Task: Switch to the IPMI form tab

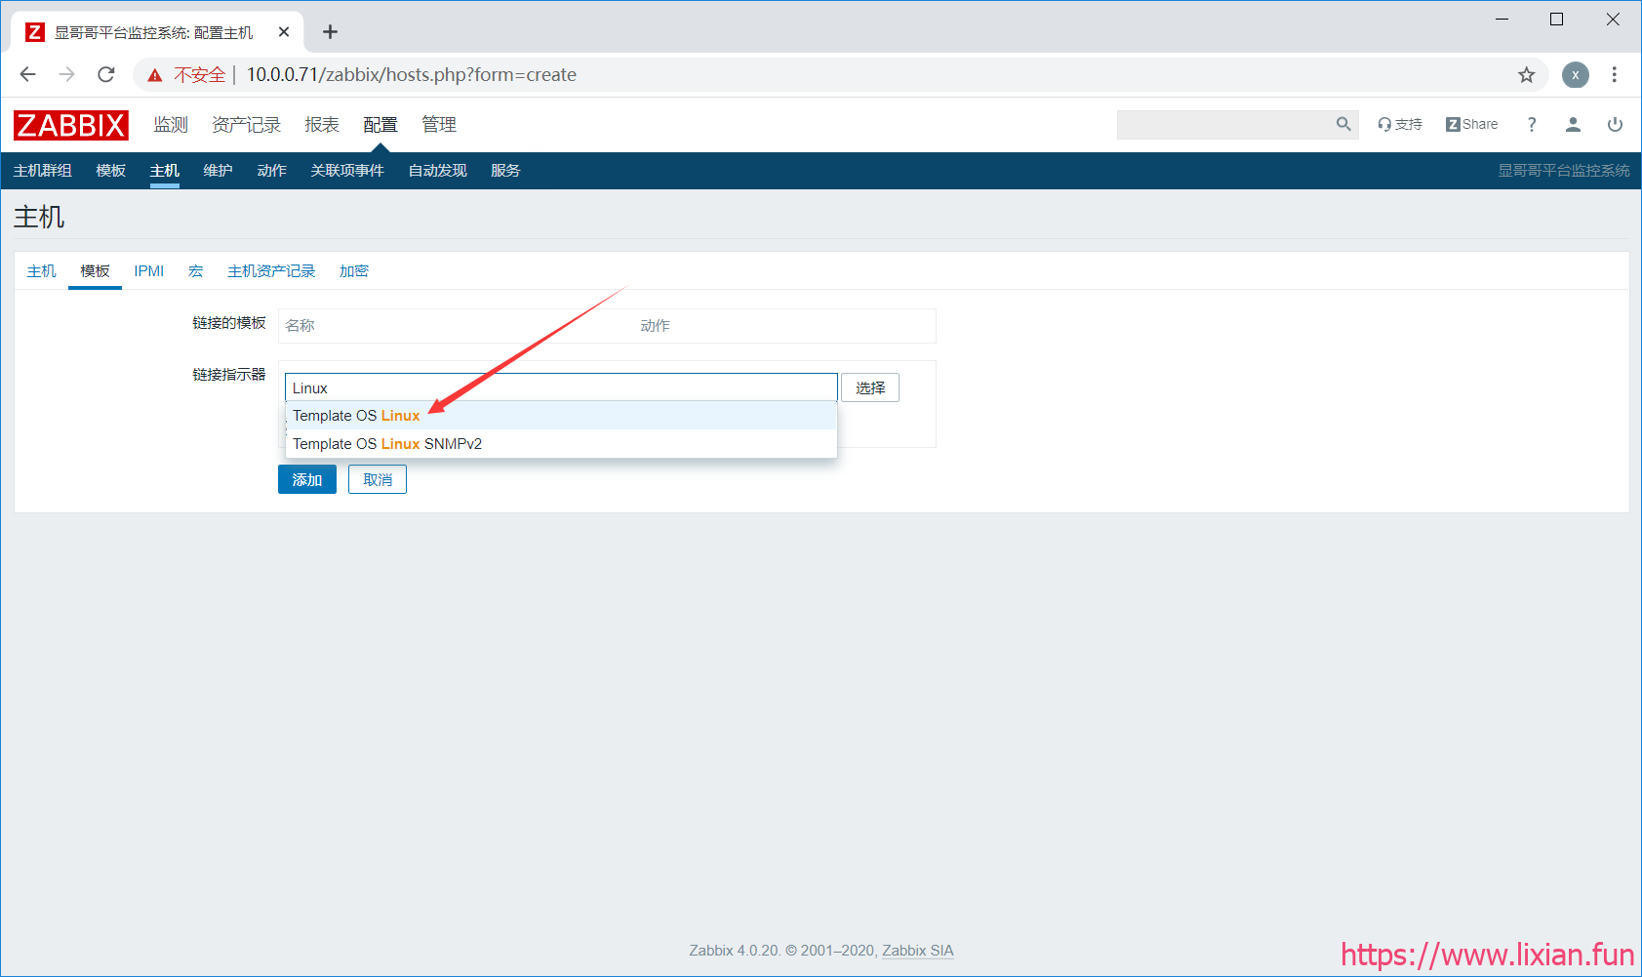Action: pyautogui.click(x=149, y=271)
